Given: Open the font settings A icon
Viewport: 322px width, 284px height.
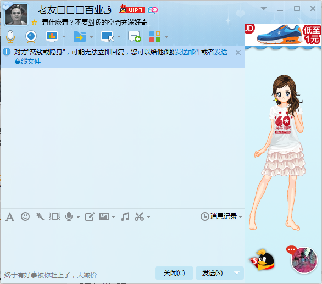Looking at the screenshot, I should pos(10,217).
